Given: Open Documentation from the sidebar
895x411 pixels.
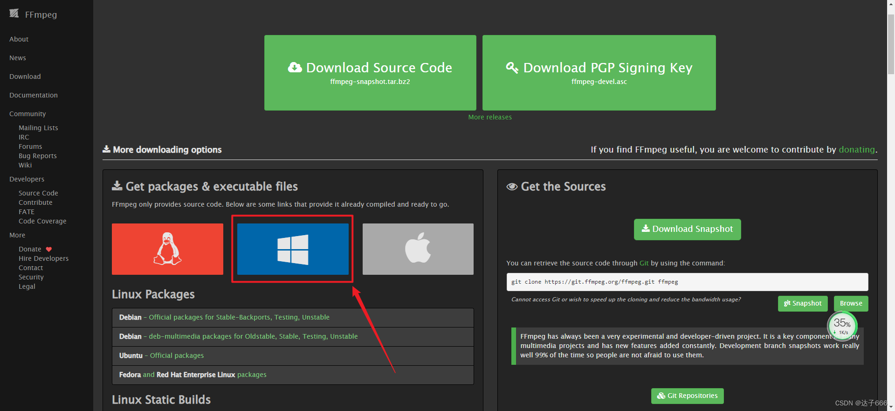Looking at the screenshot, I should [34, 95].
